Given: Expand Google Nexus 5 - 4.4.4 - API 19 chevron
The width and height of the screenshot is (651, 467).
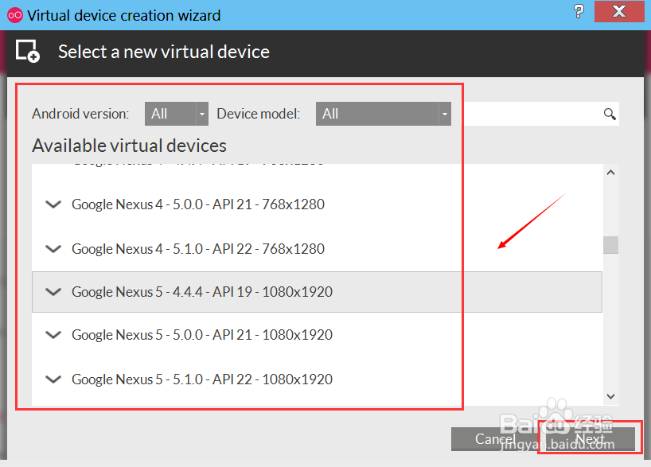Looking at the screenshot, I should [53, 292].
